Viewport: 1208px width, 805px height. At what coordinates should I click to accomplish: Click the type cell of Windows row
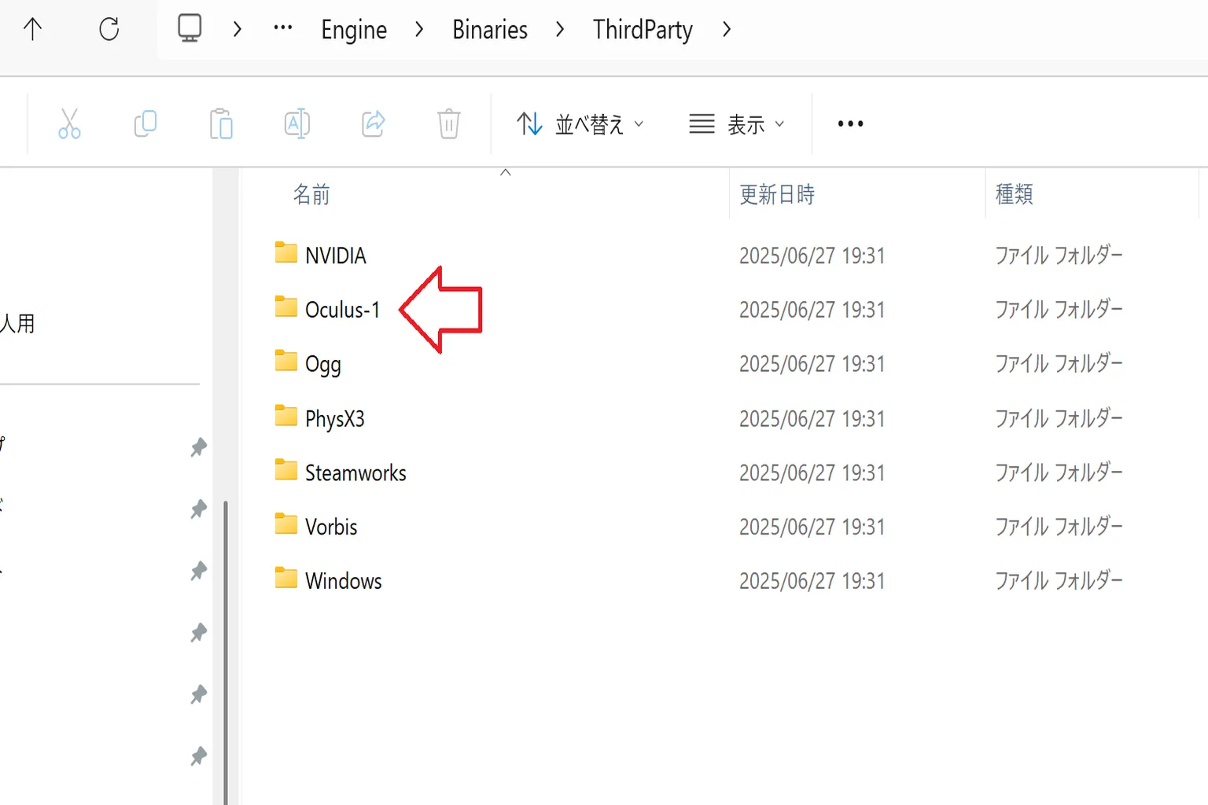point(1059,581)
